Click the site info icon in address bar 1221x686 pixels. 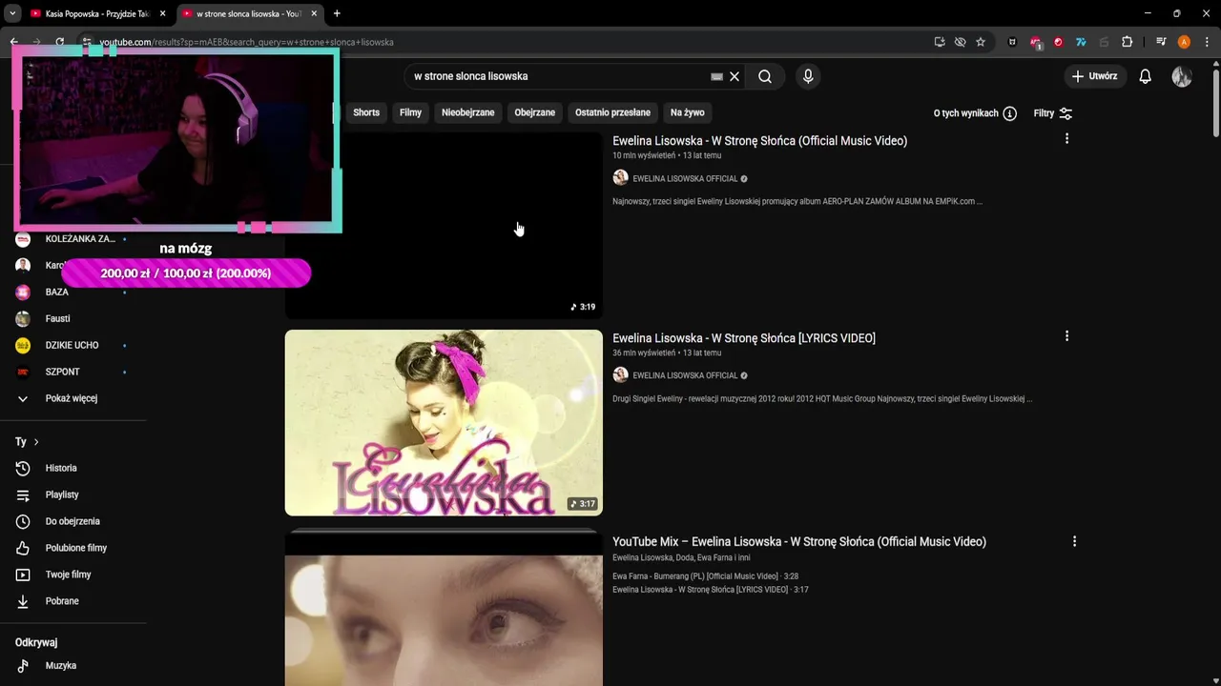(x=86, y=42)
